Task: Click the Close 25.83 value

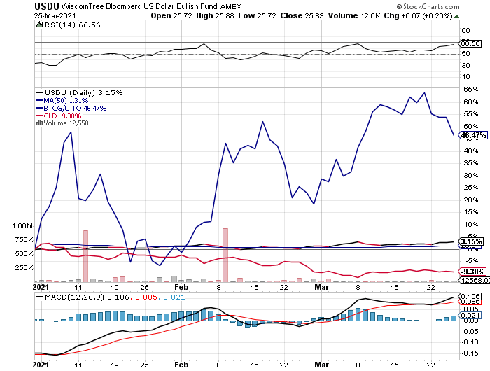Action: point(302,15)
